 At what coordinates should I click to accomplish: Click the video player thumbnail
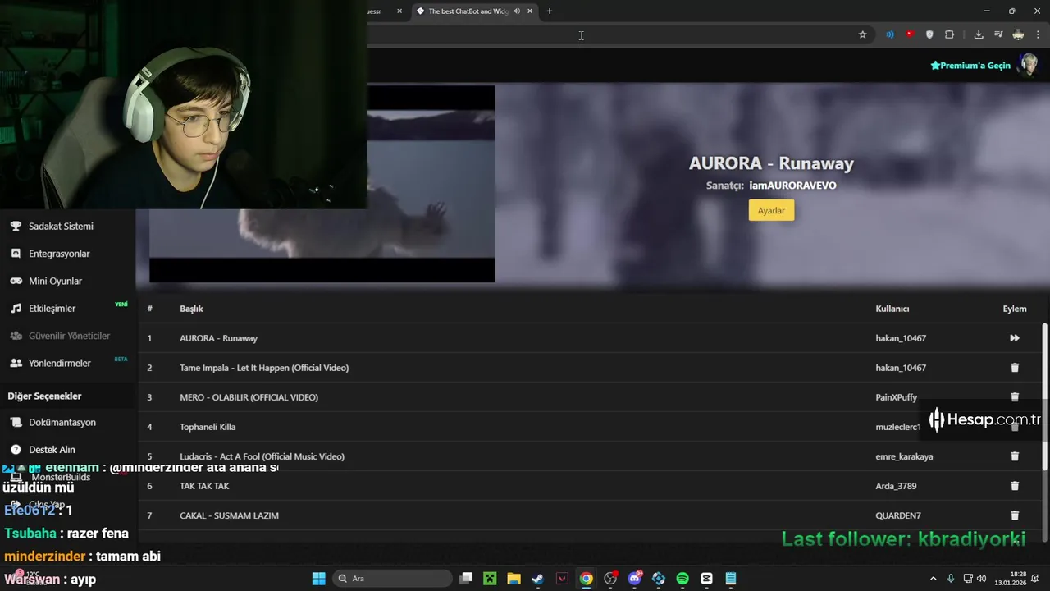tap(322, 184)
